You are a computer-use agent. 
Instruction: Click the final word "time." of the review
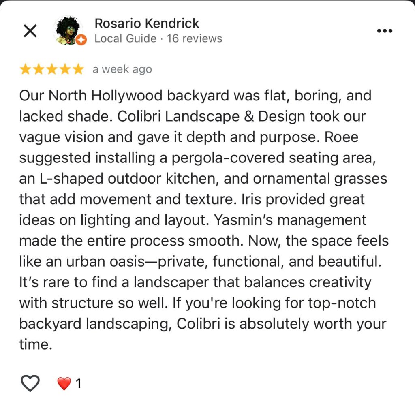(x=36, y=344)
